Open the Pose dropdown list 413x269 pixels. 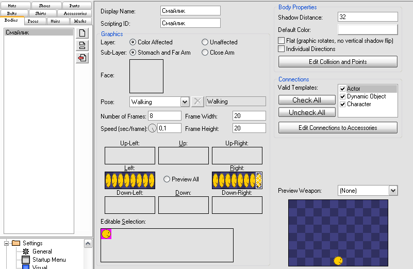(x=185, y=102)
